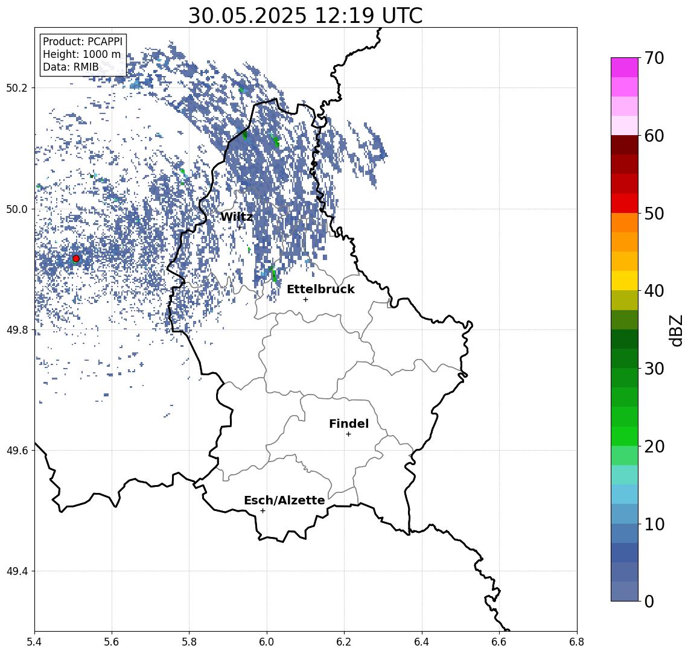Click the bright red colorbar segment above 50

(625, 203)
